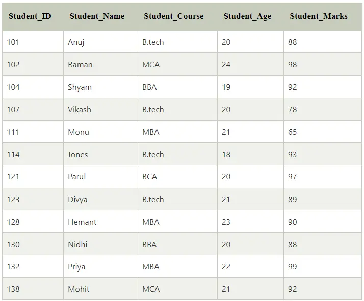Click the Student_Course column header
The height and width of the screenshot is (301, 364).
[x=174, y=16]
